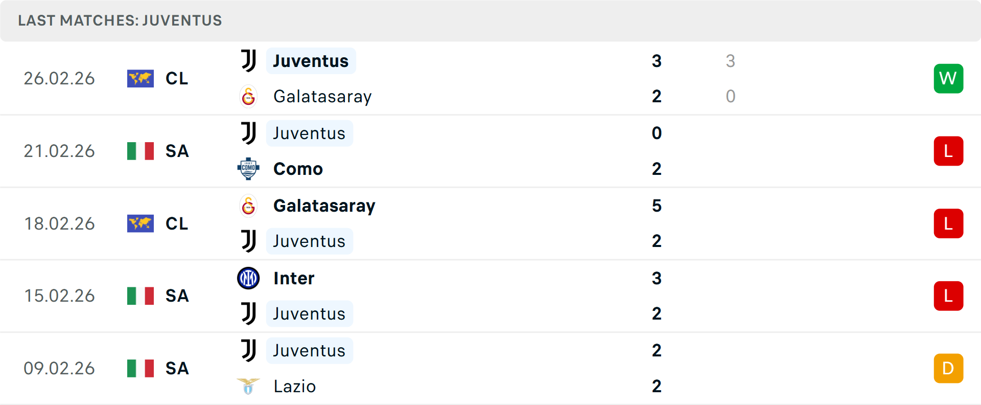
Task: Expand the Last Matches: Juventus header
Action: (x=120, y=20)
